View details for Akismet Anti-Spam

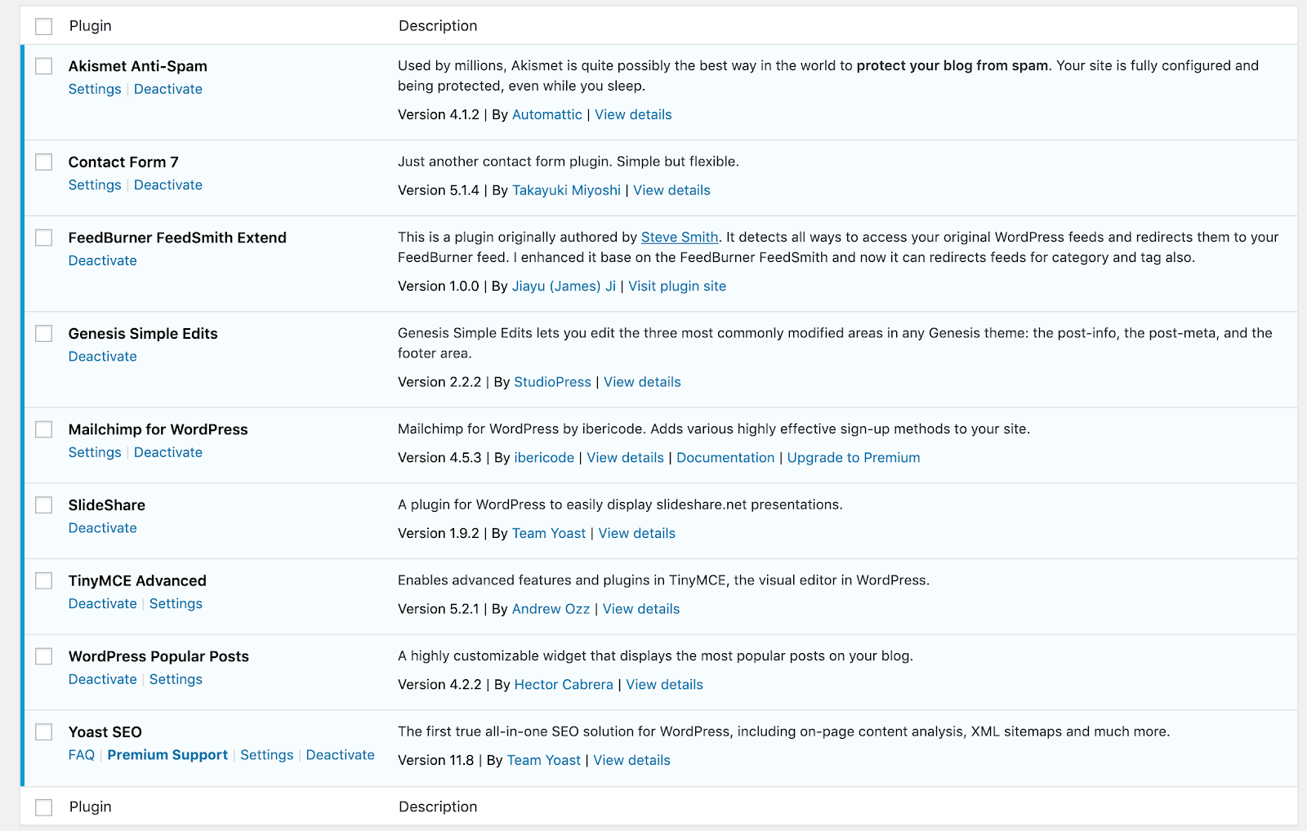(x=633, y=114)
